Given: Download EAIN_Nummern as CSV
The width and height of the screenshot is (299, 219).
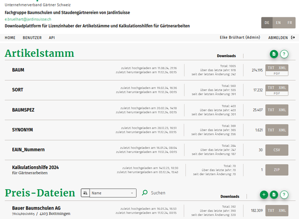Looking at the screenshot, I should 277,150.
